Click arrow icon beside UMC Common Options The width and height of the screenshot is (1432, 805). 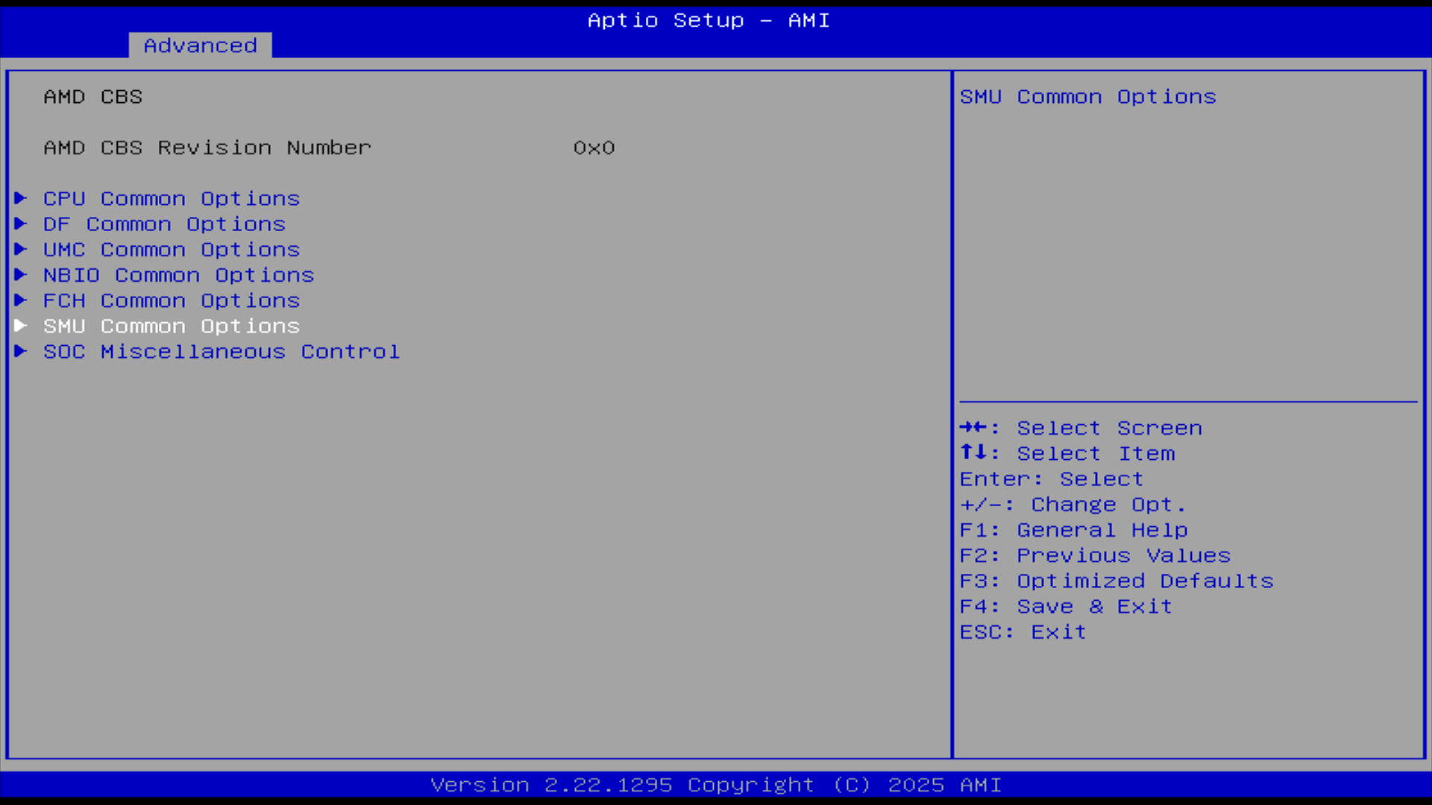coord(21,249)
